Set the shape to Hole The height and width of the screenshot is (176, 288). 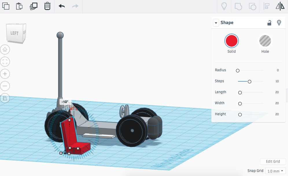pos(265,41)
